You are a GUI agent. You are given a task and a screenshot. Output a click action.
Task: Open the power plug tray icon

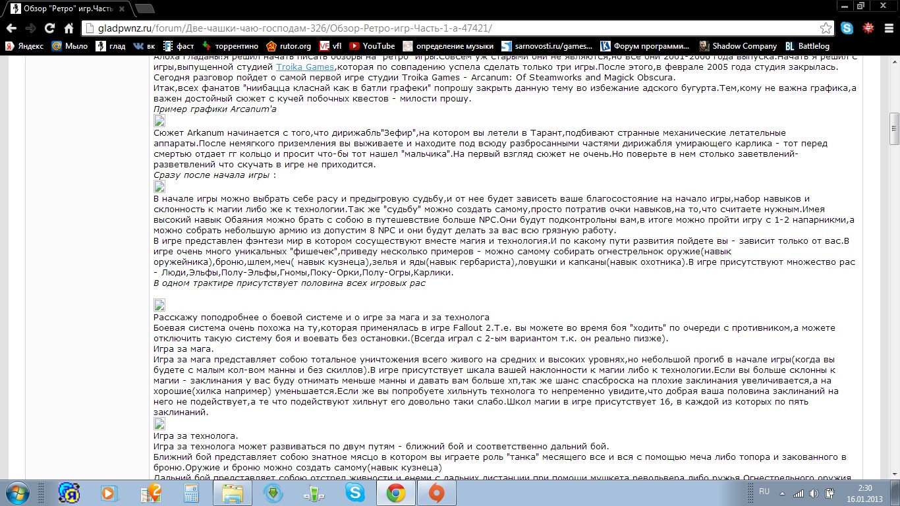830,493
